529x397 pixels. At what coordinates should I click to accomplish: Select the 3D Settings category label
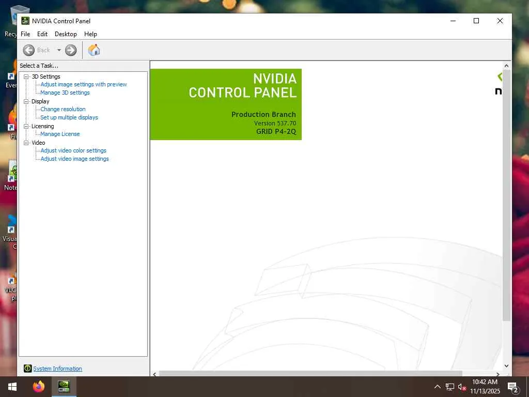(46, 77)
